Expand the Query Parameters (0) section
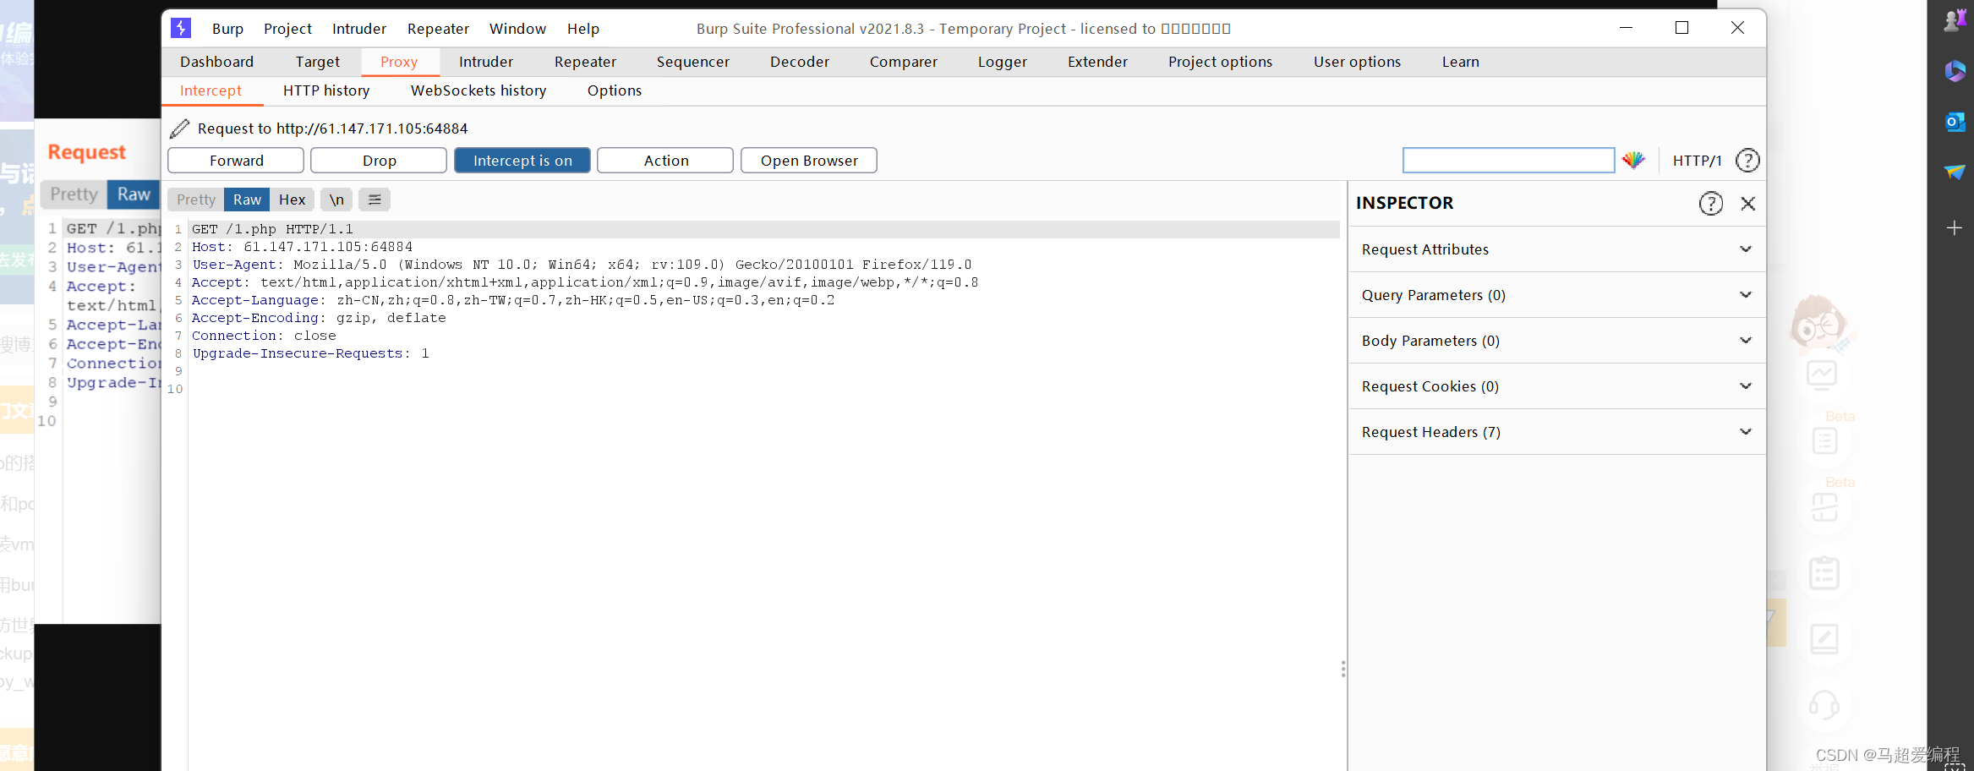This screenshot has width=1974, height=771. [x=1556, y=295]
